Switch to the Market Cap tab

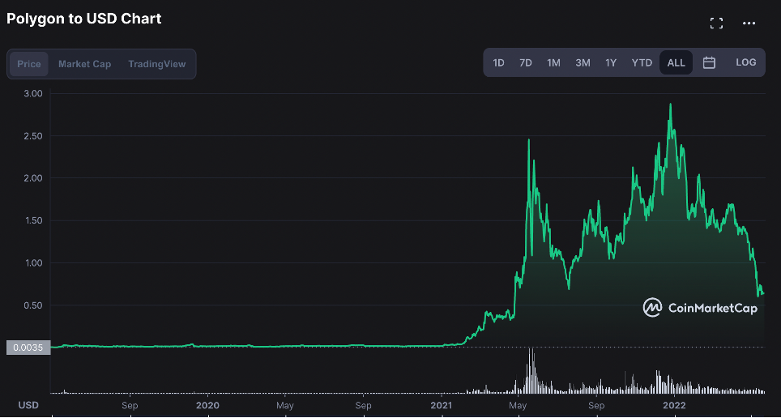(85, 64)
